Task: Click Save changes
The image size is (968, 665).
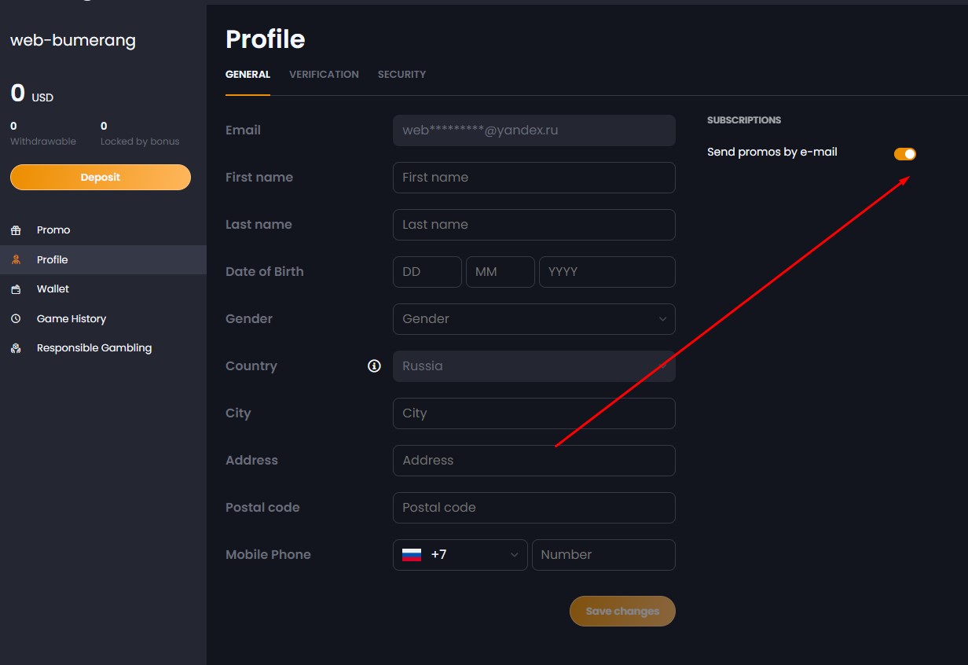Action: click(x=622, y=611)
